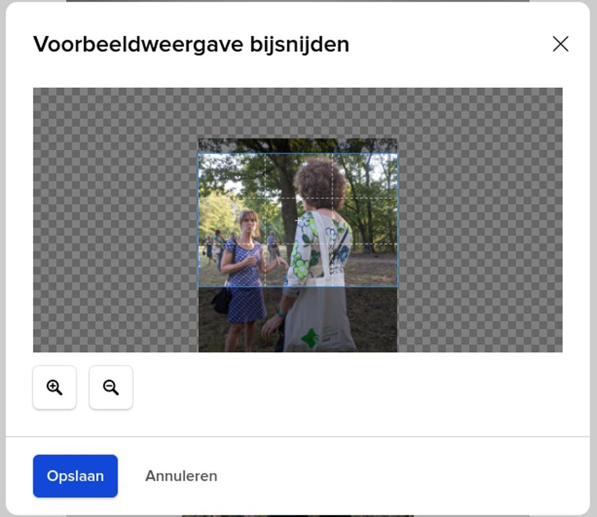Click the crop selection's bottom-left corner
This screenshot has height=517, width=597.
(x=198, y=286)
